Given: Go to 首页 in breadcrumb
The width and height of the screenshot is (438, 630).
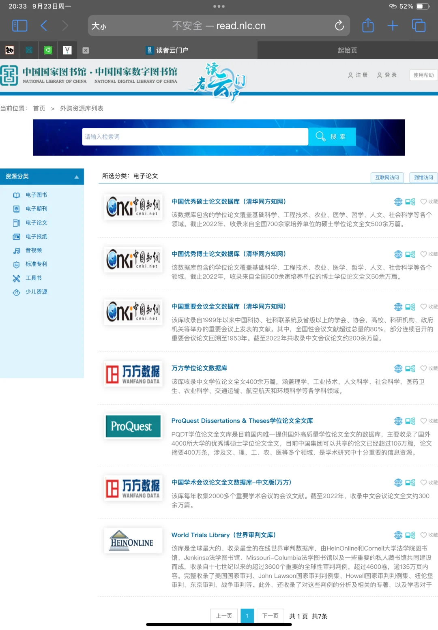Looking at the screenshot, I should 39,108.
